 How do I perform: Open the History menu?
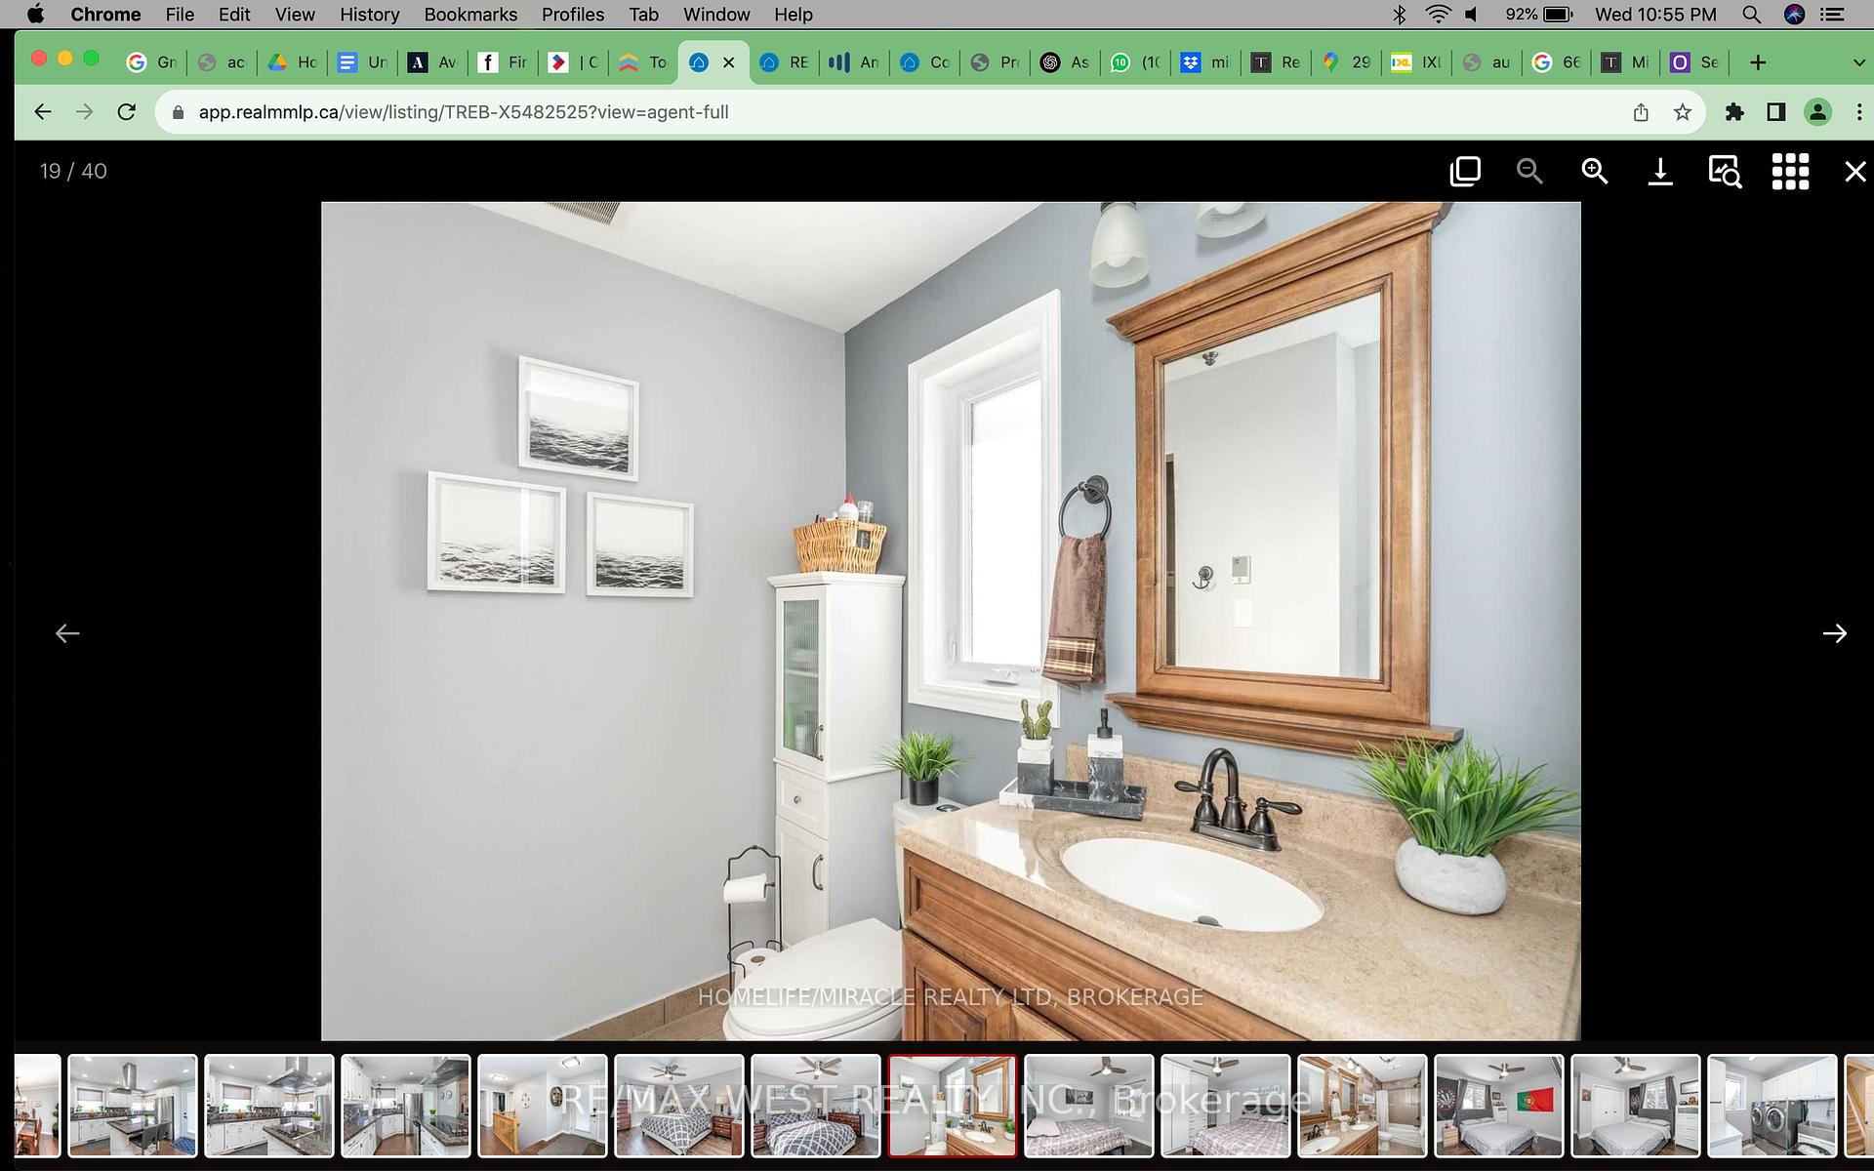coord(369,15)
